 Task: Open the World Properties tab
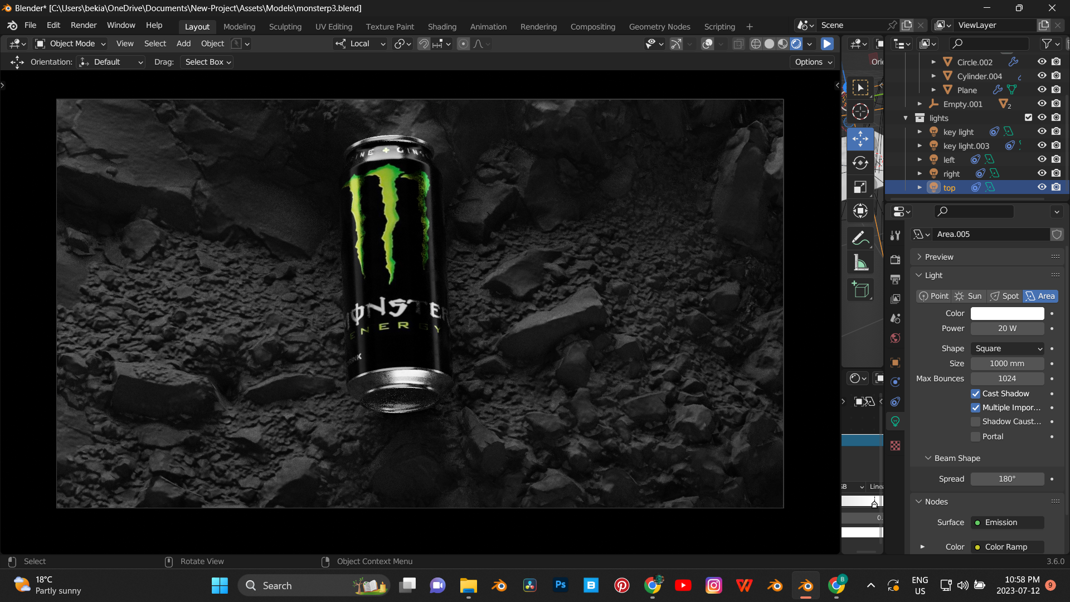tap(896, 338)
